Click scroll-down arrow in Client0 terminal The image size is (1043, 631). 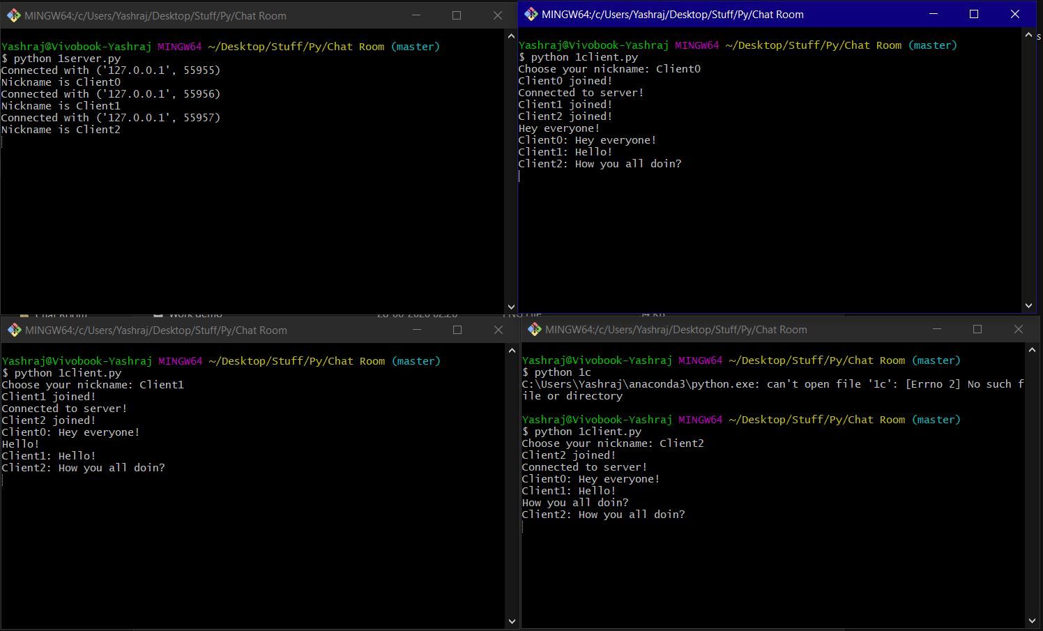click(x=1028, y=305)
